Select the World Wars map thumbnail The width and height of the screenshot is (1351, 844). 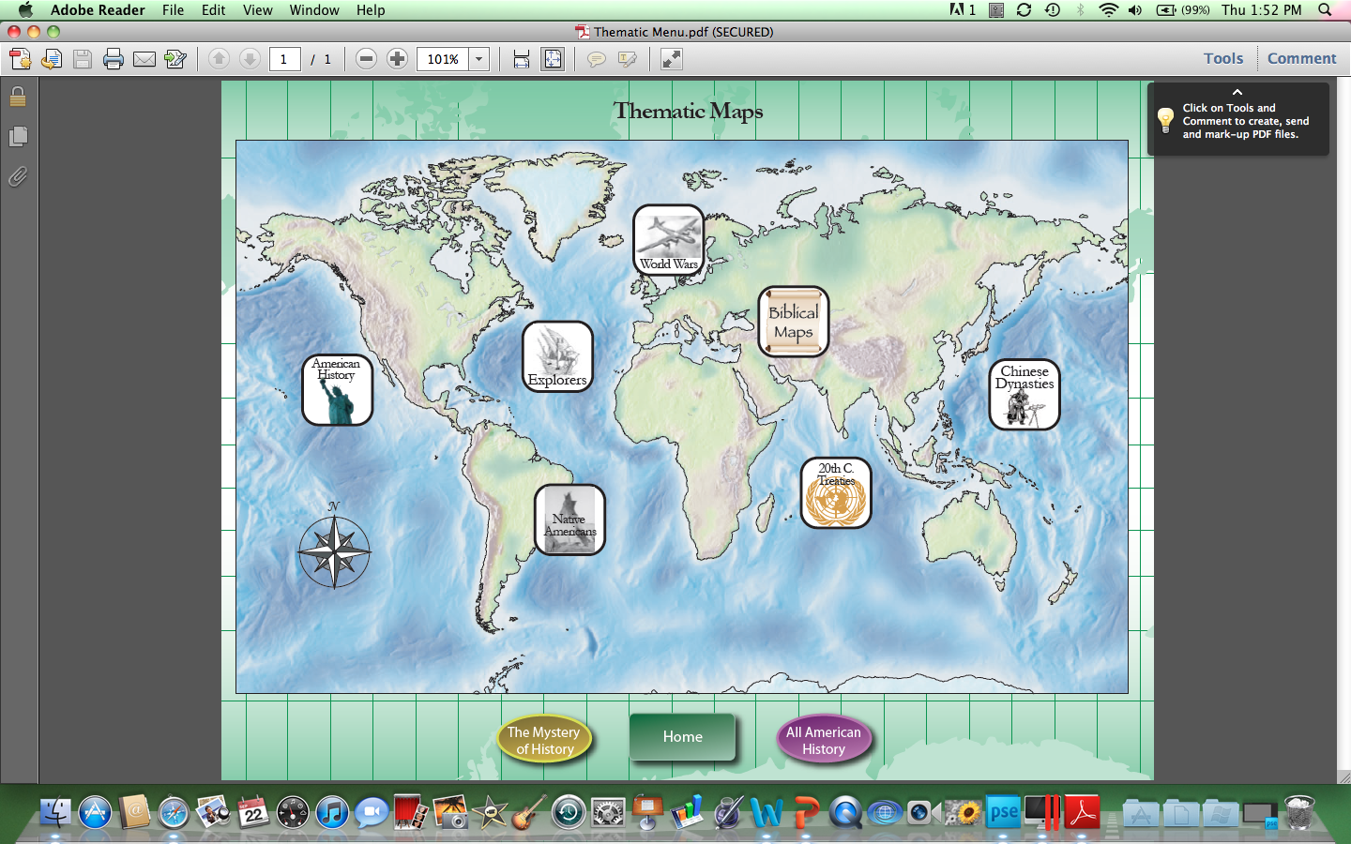pos(668,240)
